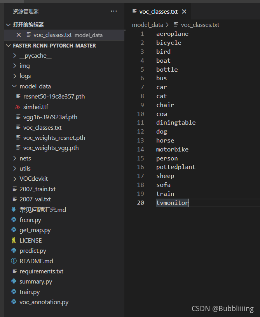Click Python icon next to train.py
Screen dimensions: 260x317
coord(14,292)
